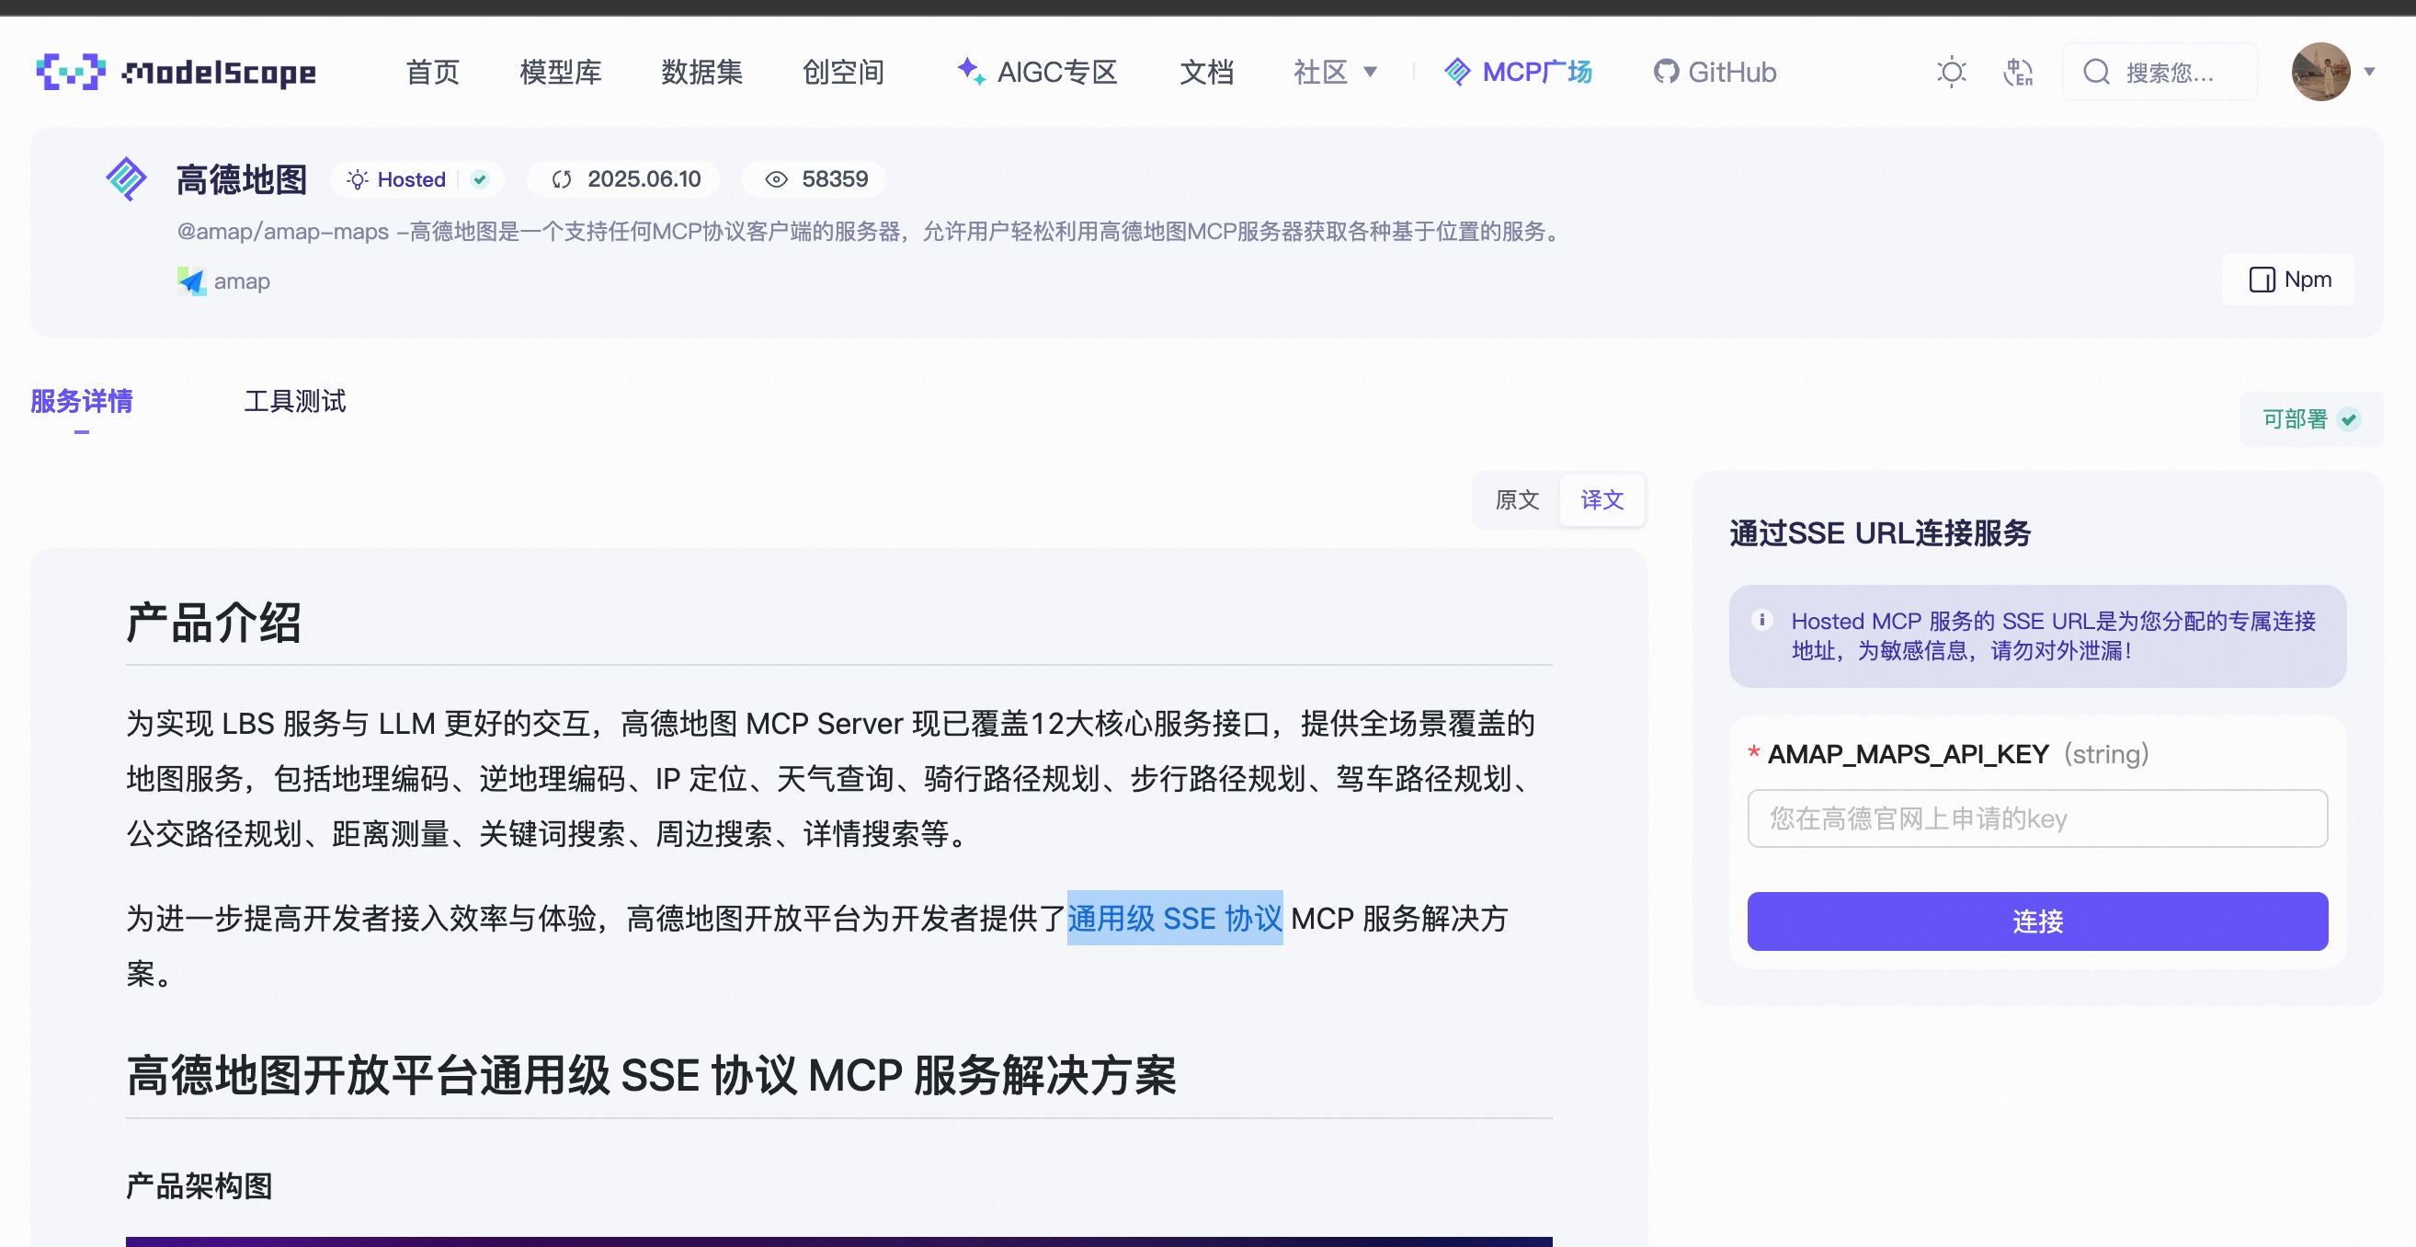Viewport: 2416px width, 1247px height.
Task: Click the ModelScope logo
Action: pyautogui.click(x=176, y=73)
